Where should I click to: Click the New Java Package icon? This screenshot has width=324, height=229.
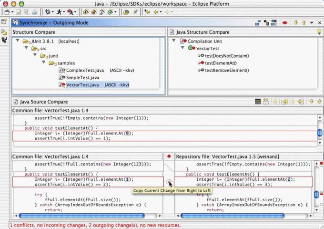click(94, 12)
